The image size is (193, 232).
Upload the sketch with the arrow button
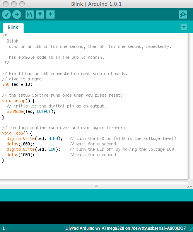(17, 15)
